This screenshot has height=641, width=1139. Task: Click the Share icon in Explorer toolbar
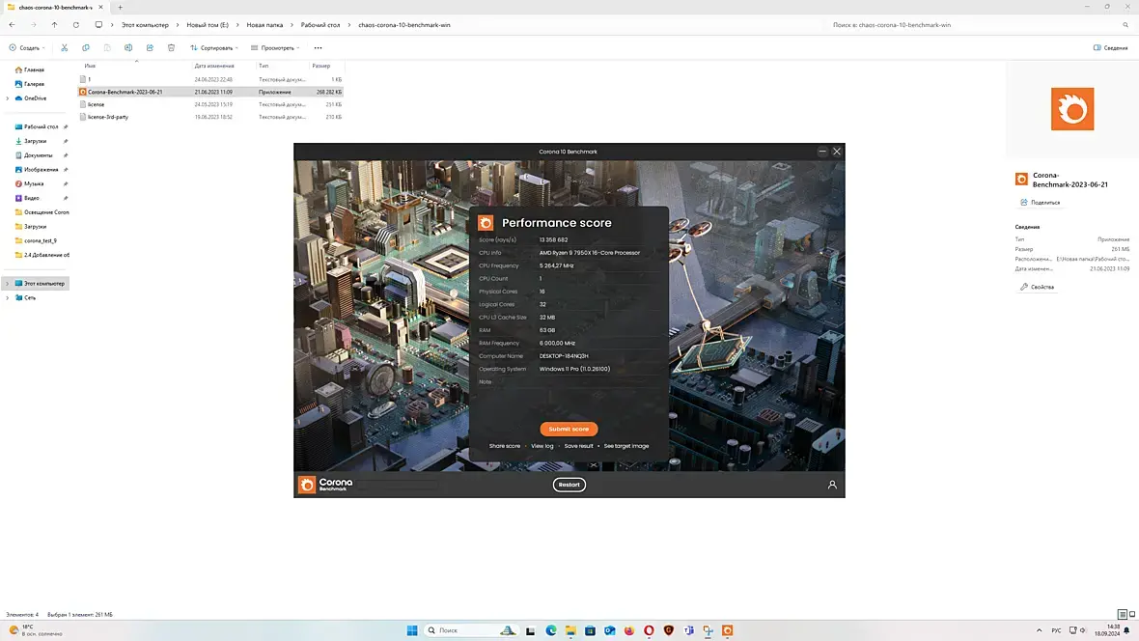150,48
